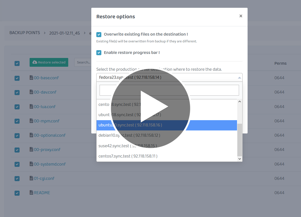Click the Restore selected button
This screenshot has width=301, height=217.
49,62
